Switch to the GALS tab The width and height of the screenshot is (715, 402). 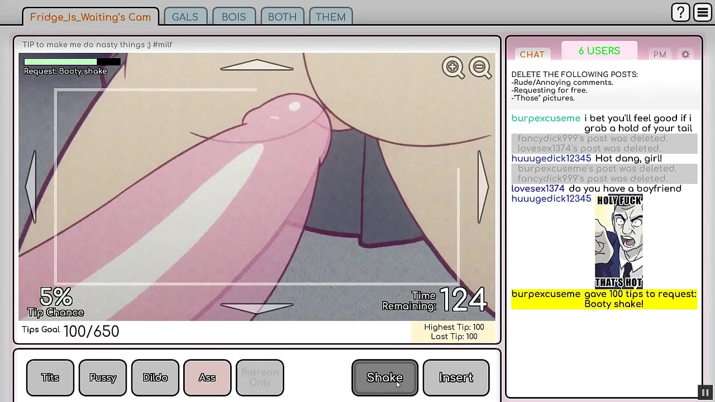point(185,17)
